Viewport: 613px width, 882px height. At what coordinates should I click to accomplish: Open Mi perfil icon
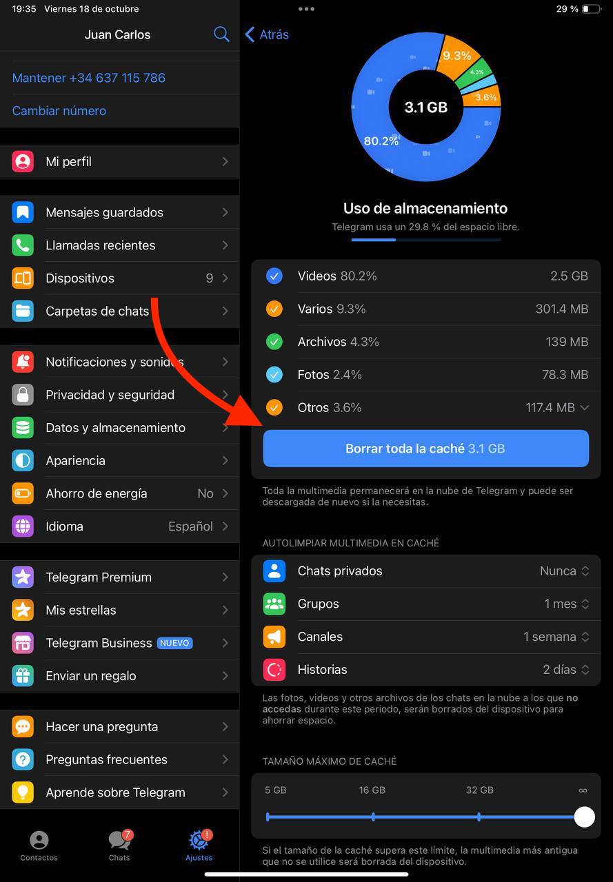[23, 161]
